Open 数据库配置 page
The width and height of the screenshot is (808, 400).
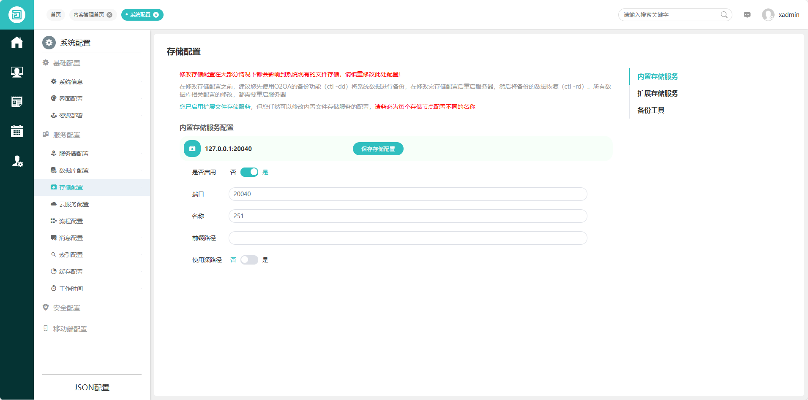[92, 170]
